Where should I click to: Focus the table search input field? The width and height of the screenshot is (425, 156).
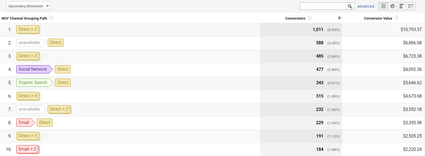pos(323,6)
